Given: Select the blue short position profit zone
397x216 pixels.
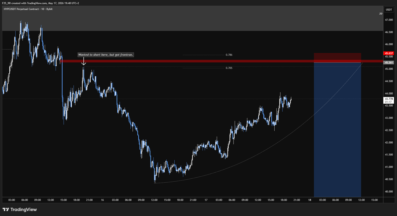Looking at the screenshot, I should (x=337, y=129).
